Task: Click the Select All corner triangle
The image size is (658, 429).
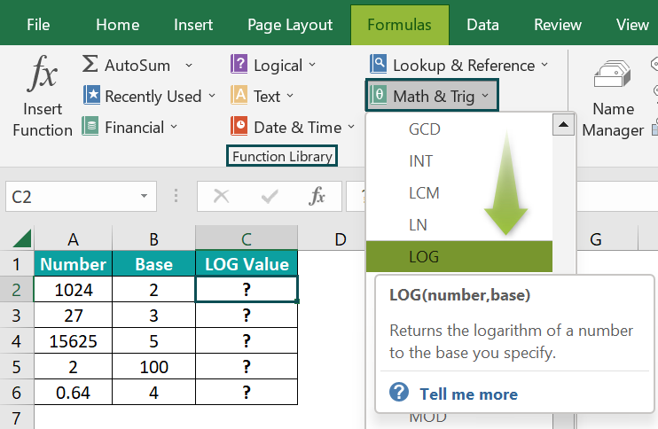Action: point(22,238)
